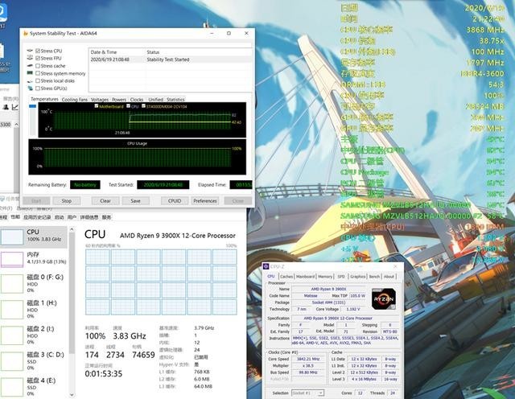Click the GPU monitor icon beside Stress GPU(s)
The image size is (515, 399).
pos(31,88)
